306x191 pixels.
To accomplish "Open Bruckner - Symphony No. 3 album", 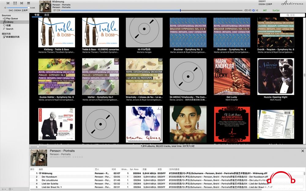I will click(188, 32).
